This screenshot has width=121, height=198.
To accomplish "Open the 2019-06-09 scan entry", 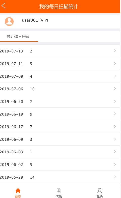I will 60,139.
